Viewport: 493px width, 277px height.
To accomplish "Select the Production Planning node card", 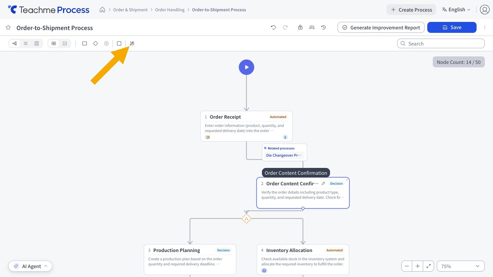I will coord(190,259).
